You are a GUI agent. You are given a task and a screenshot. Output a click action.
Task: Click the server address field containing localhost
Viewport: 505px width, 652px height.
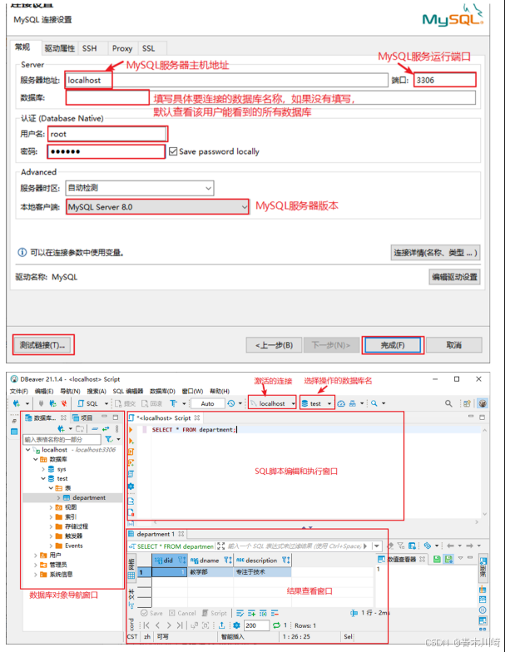pos(226,80)
